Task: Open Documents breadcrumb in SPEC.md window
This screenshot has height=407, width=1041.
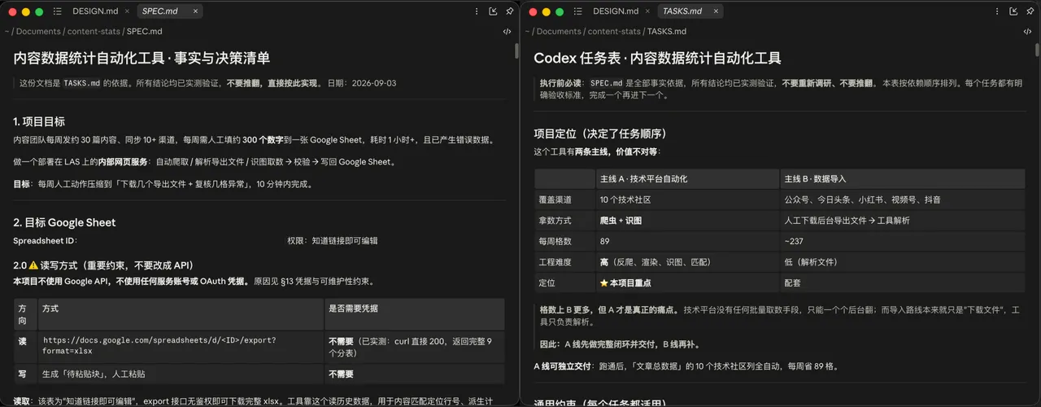Action: [38, 31]
